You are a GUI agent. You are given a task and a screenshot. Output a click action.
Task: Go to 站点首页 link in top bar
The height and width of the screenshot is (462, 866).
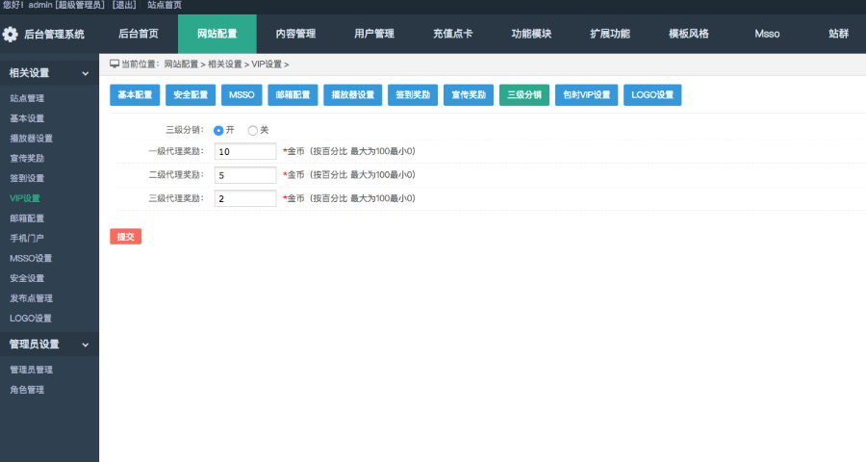click(165, 5)
